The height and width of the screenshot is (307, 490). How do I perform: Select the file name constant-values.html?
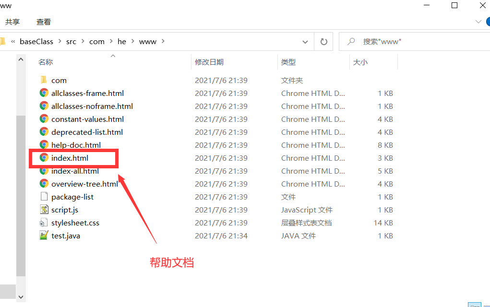(x=87, y=119)
